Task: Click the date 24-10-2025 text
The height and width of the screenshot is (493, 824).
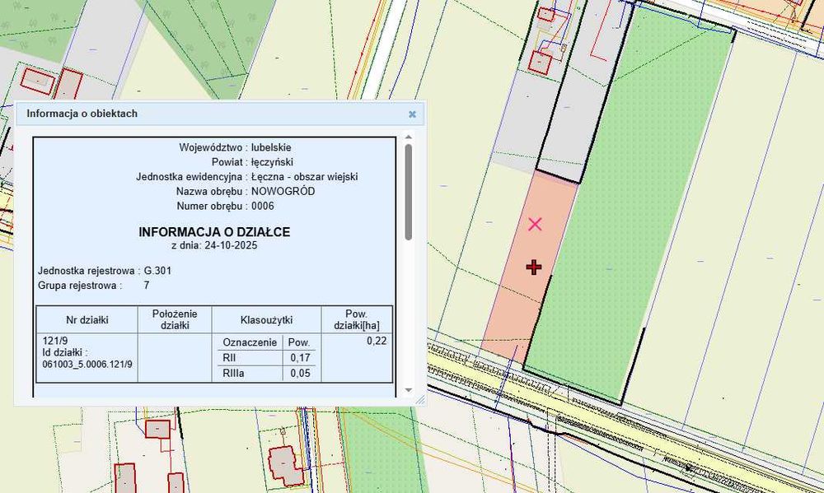Action: 232,245
